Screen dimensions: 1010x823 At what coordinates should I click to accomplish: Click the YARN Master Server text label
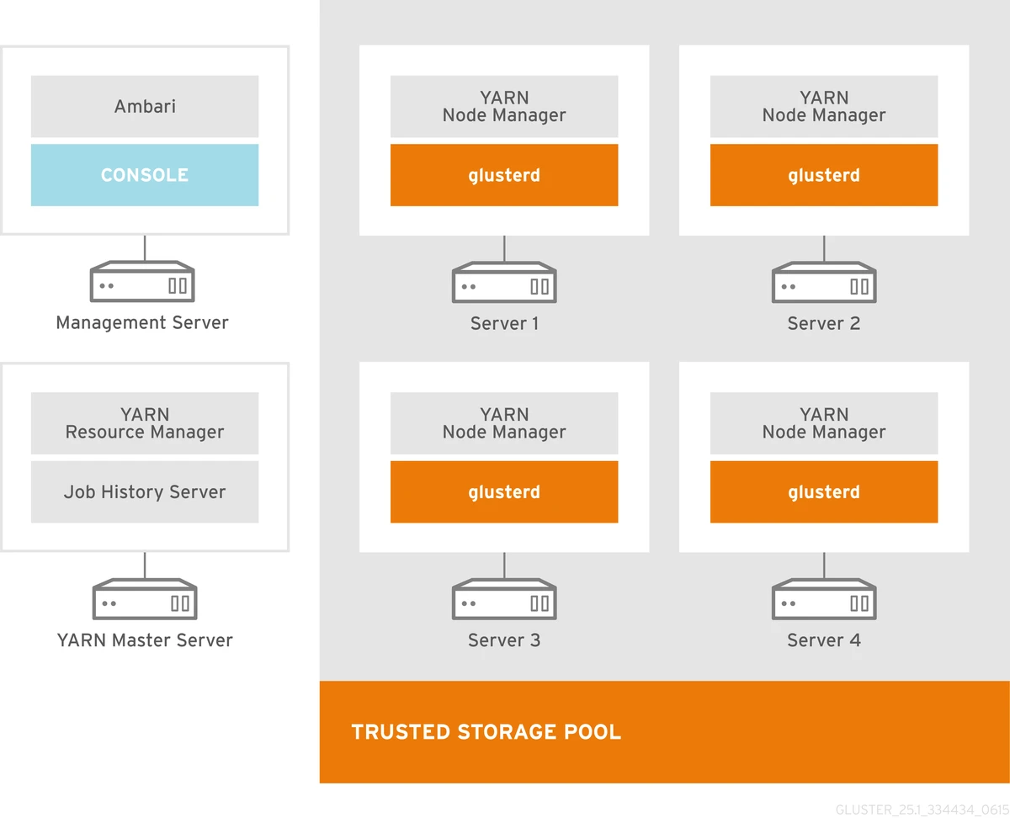[145, 640]
